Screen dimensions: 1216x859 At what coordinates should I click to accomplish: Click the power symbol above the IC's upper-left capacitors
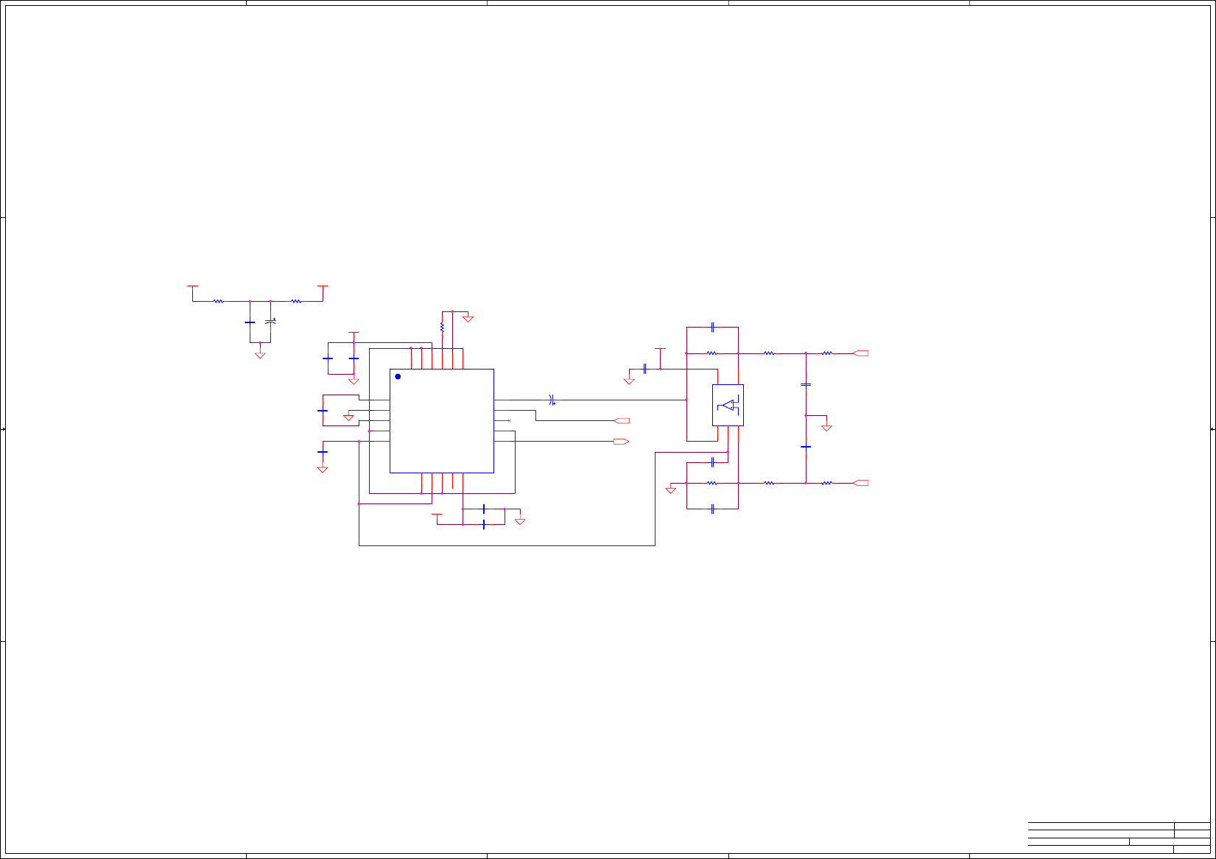coord(354,333)
